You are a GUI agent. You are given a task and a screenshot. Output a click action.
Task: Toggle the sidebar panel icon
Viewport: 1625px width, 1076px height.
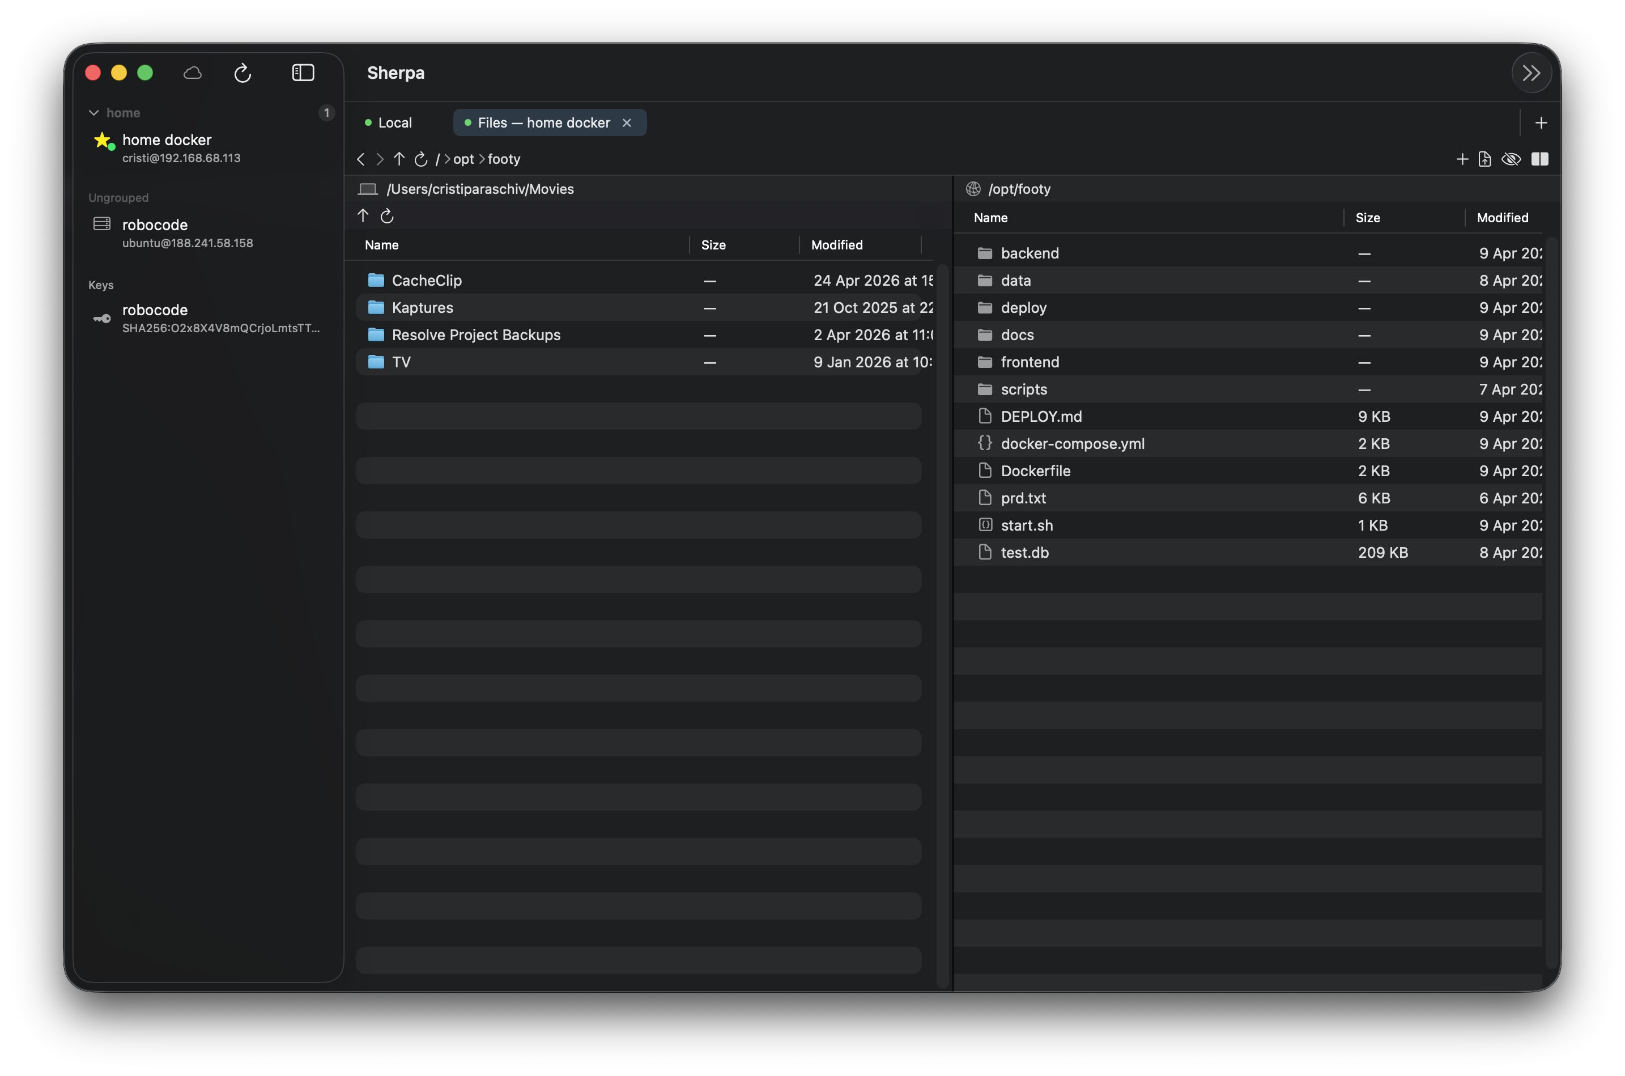coord(303,73)
